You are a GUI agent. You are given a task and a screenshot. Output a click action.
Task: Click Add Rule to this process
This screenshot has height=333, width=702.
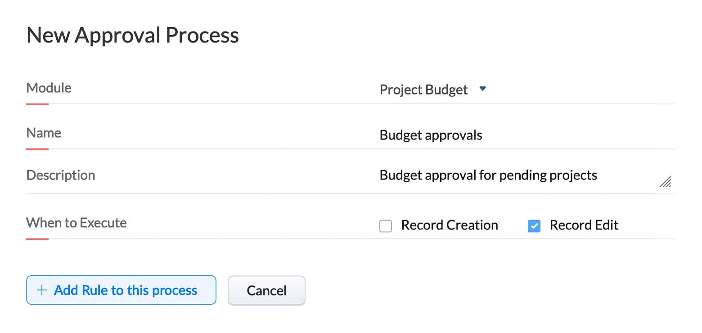click(x=121, y=290)
